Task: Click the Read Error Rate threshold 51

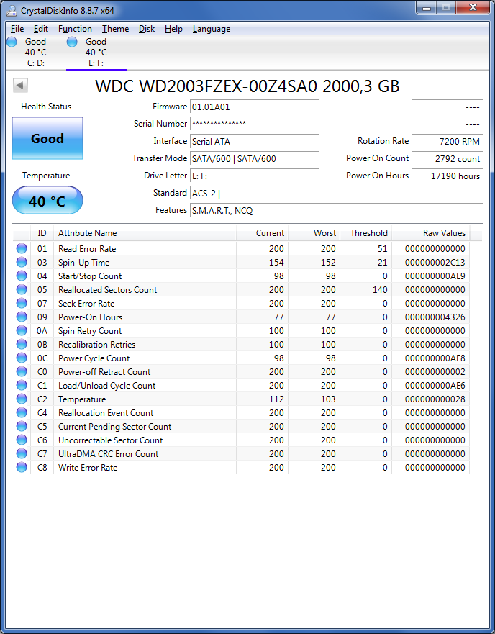Action: [382, 249]
